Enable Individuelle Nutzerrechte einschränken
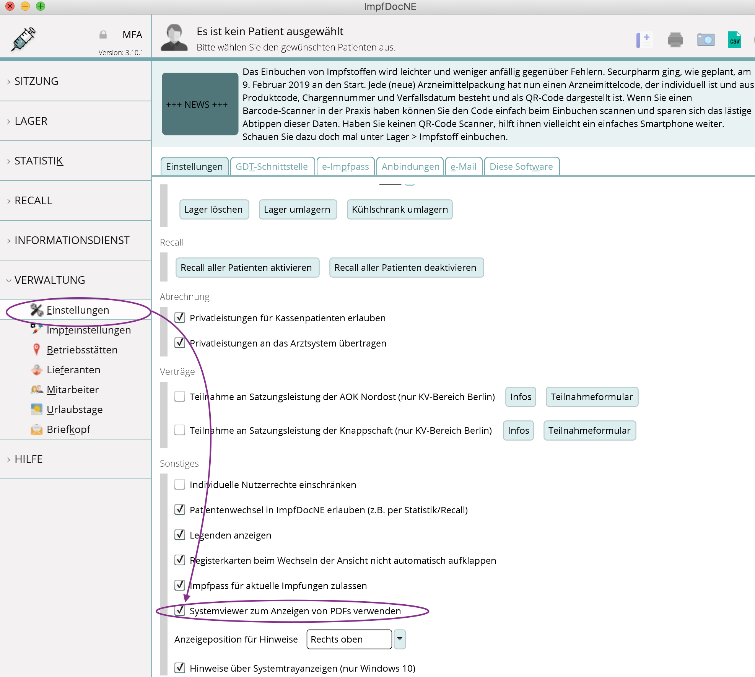This screenshot has height=677, width=755. coord(180,484)
